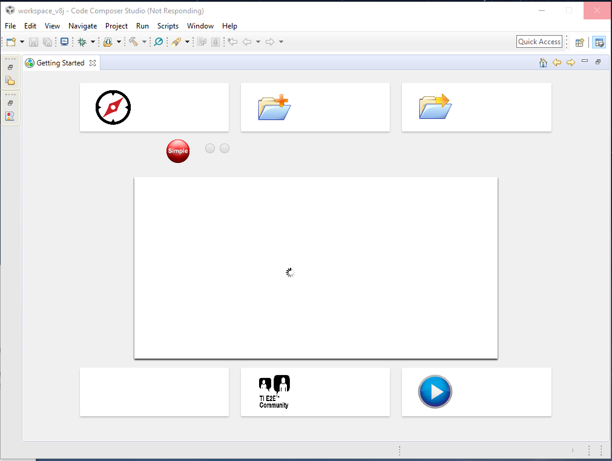Open the View menu
Screen dimensions: 612x461
click(x=52, y=26)
